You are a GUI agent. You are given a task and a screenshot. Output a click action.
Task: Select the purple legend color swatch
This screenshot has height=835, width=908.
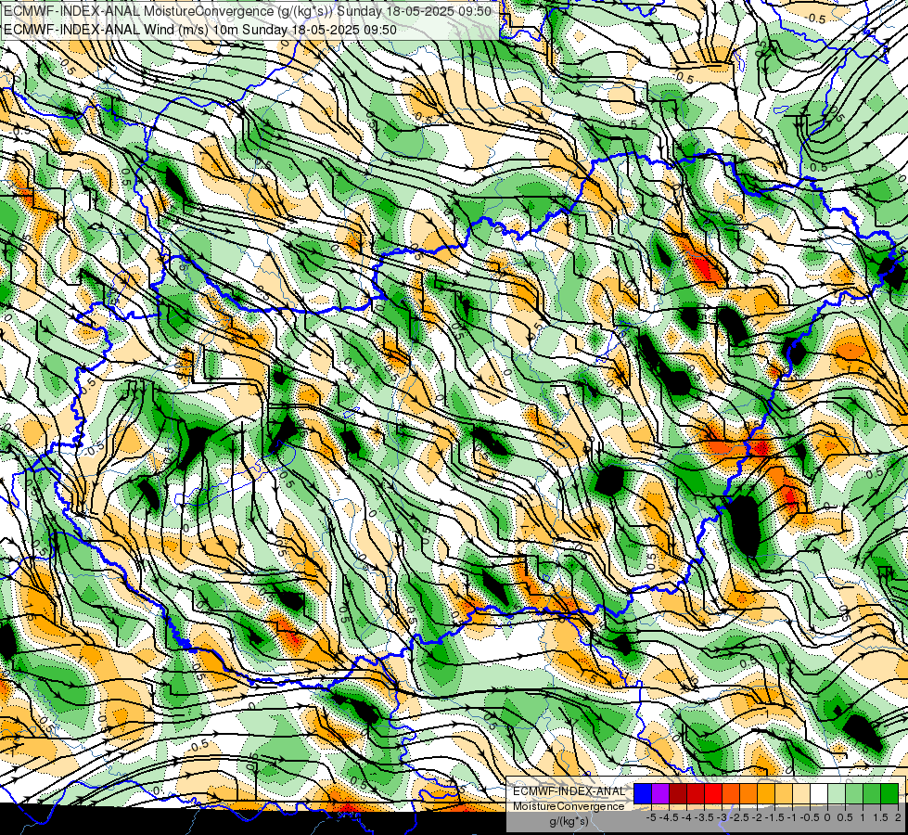point(660,794)
